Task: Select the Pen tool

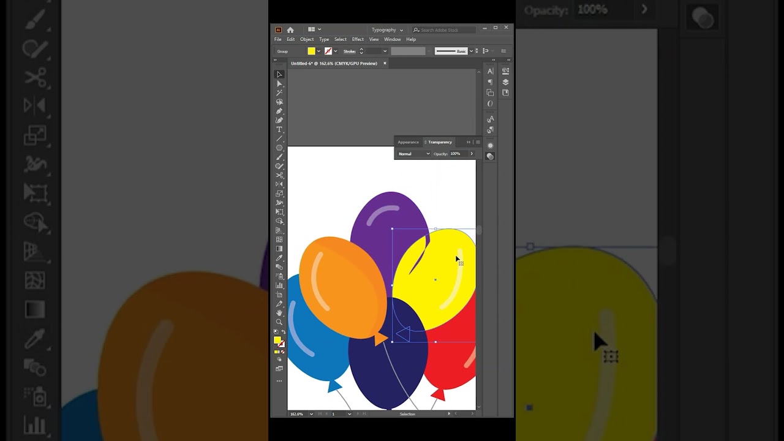Action: coord(279,111)
